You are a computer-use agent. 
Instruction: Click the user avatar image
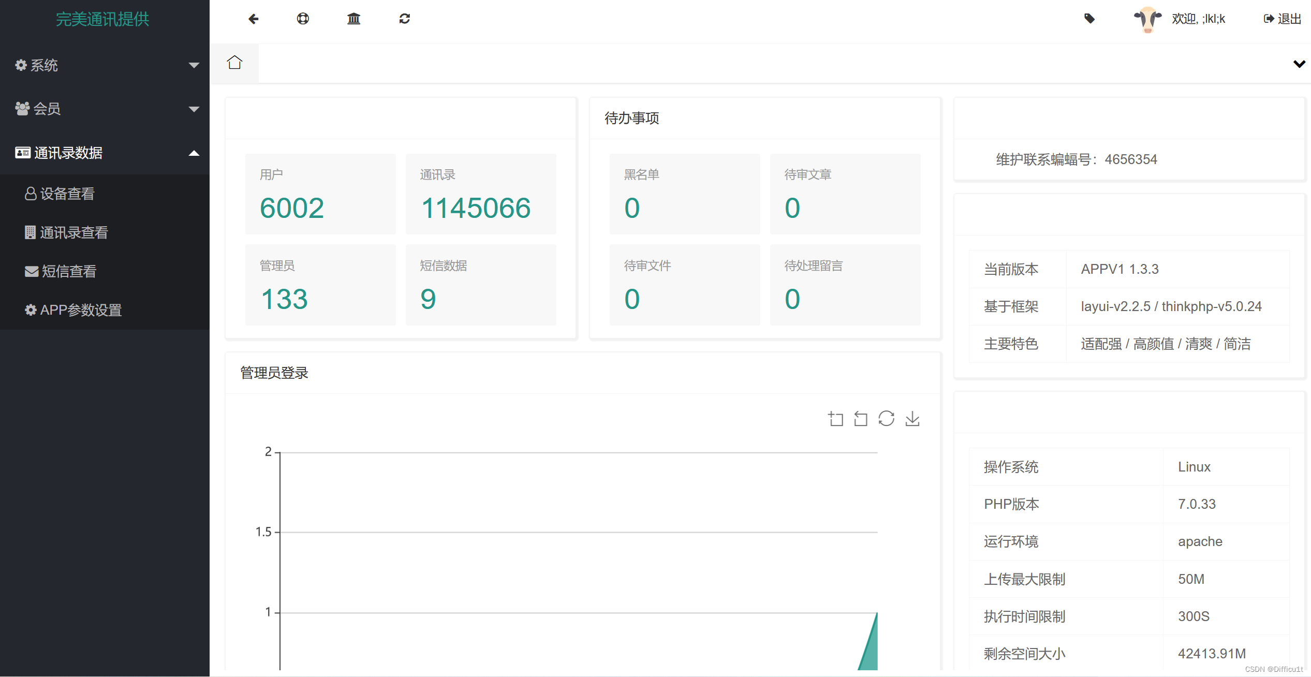pyautogui.click(x=1147, y=19)
